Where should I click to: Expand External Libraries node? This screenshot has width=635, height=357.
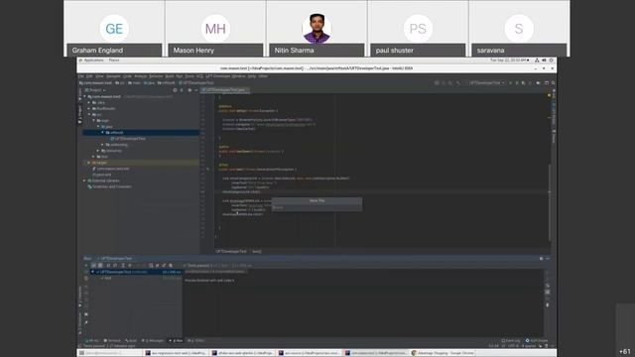tap(84, 180)
